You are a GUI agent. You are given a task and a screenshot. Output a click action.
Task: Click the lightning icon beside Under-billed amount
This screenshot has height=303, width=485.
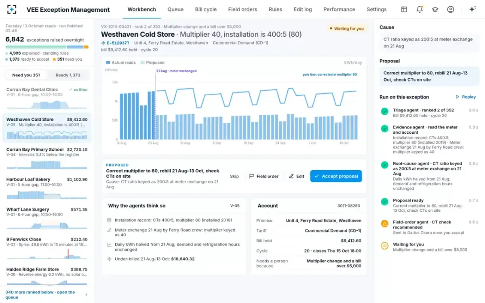109,259
